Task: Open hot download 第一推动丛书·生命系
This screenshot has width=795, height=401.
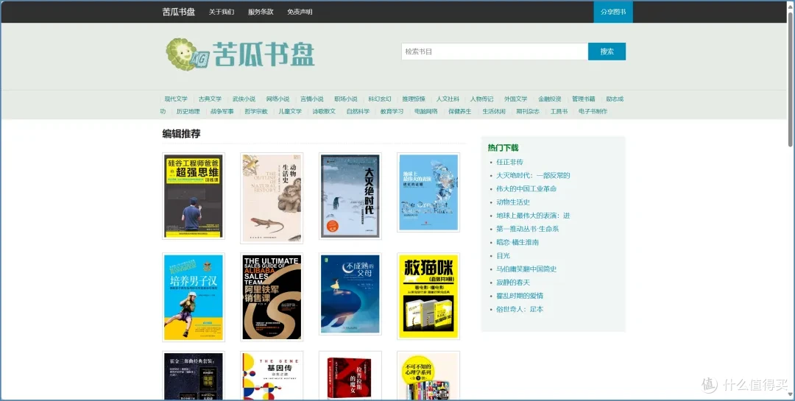Action: point(527,229)
